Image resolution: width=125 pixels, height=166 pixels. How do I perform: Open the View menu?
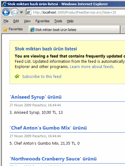point(27,21)
